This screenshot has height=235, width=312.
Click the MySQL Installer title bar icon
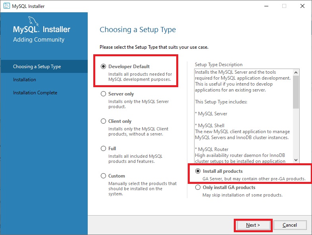coord(7,6)
